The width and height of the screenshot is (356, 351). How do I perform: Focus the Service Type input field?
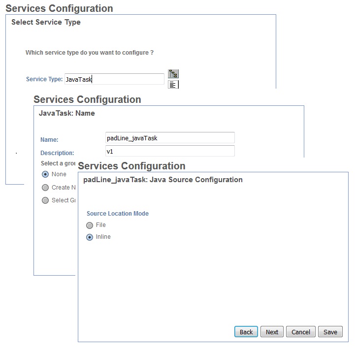click(x=114, y=79)
